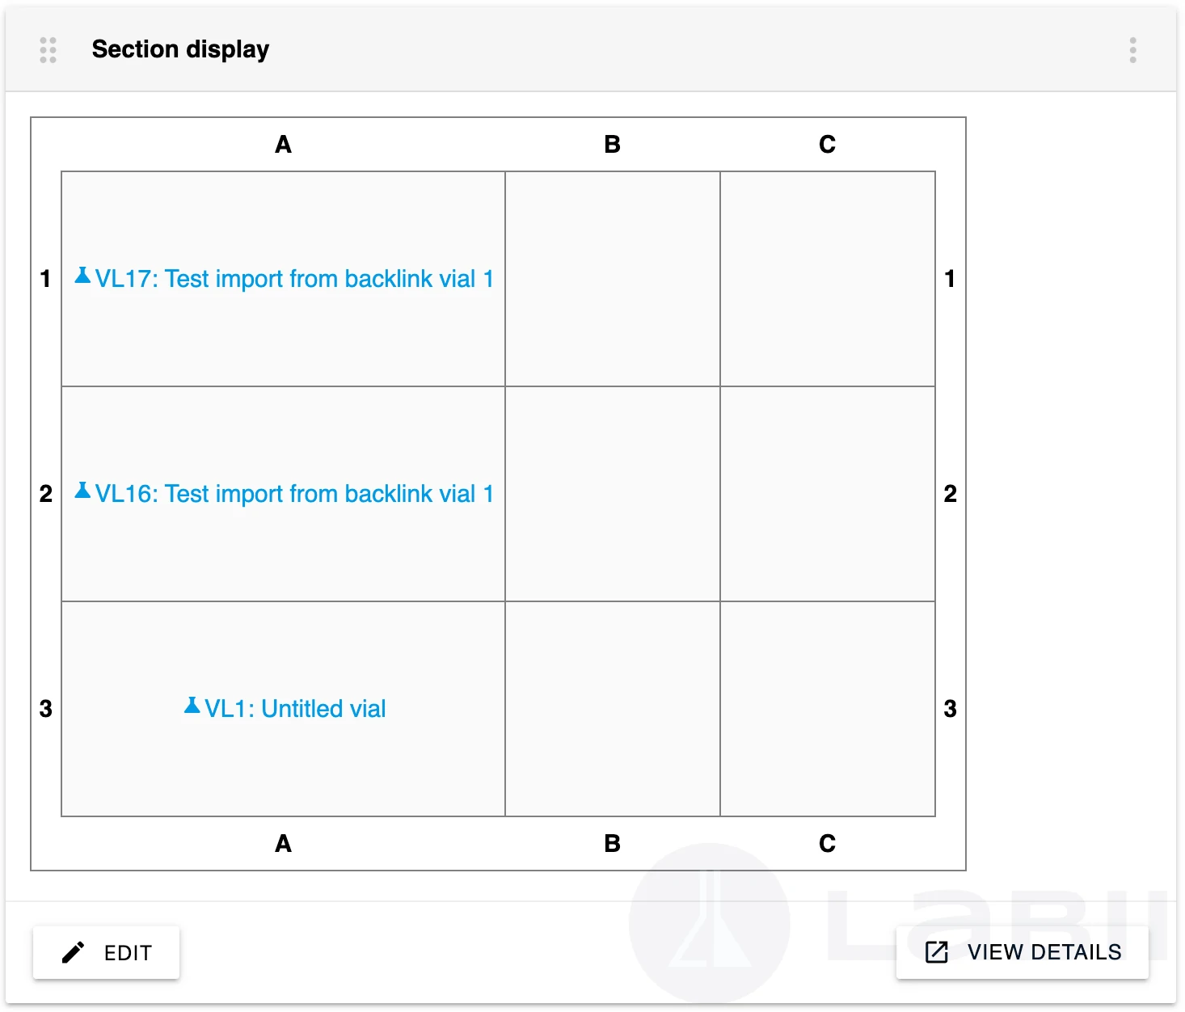
Task: Click the drag handle beside Section display
Action: (48, 50)
